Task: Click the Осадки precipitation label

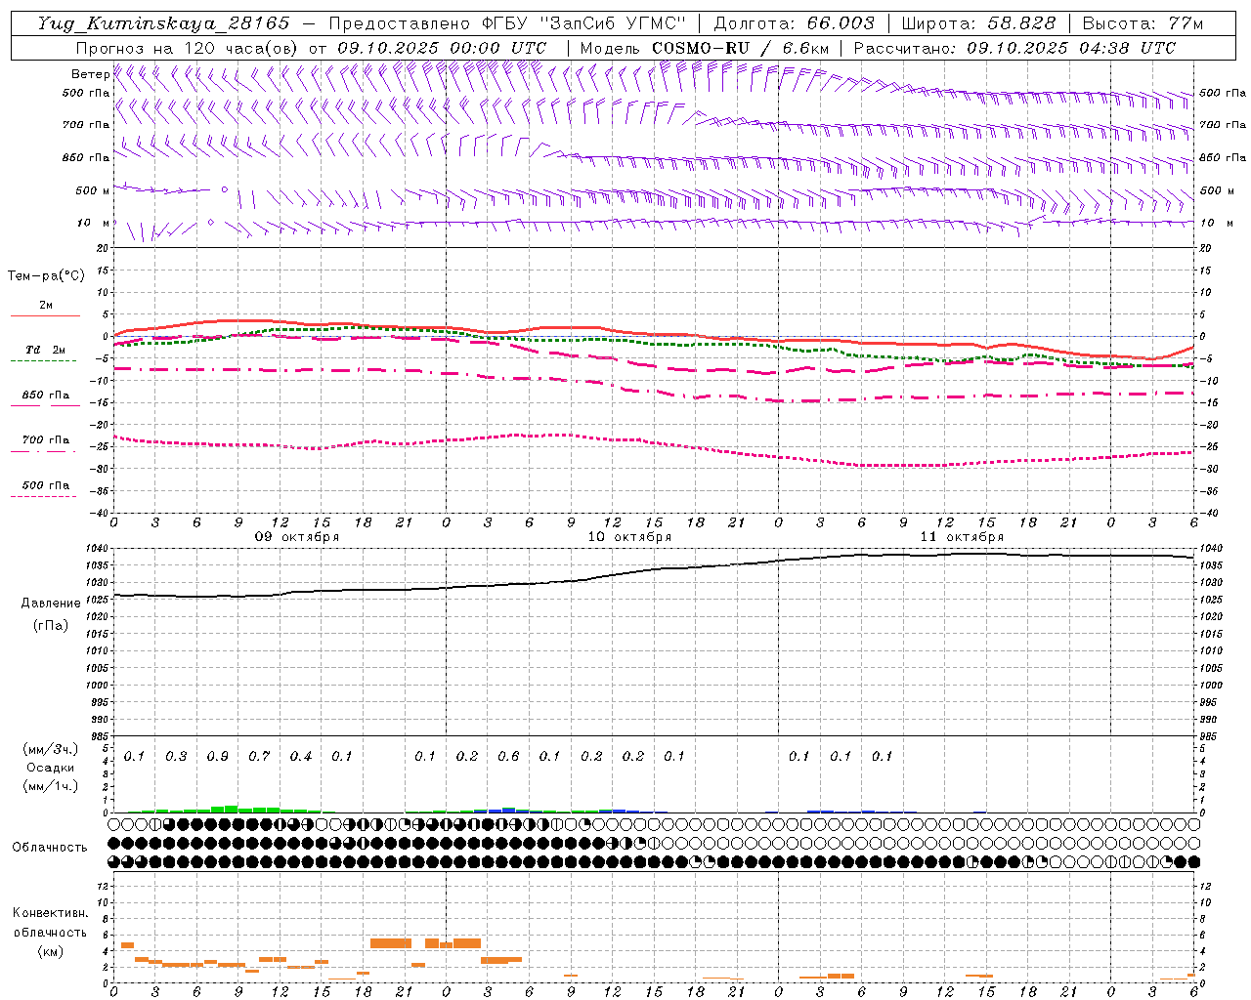Action: (50, 768)
